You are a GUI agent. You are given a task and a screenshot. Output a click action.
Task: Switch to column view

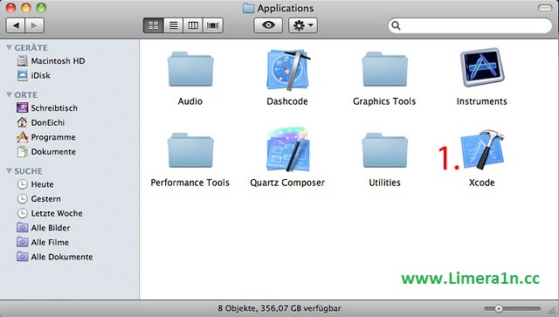coord(193,25)
